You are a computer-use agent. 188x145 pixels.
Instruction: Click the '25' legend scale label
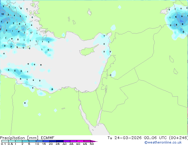coord(58,144)
